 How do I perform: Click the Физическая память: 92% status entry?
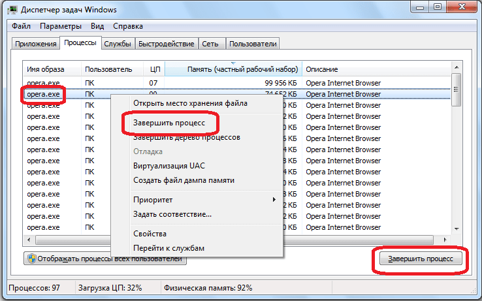pyautogui.click(x=208, y=288)
